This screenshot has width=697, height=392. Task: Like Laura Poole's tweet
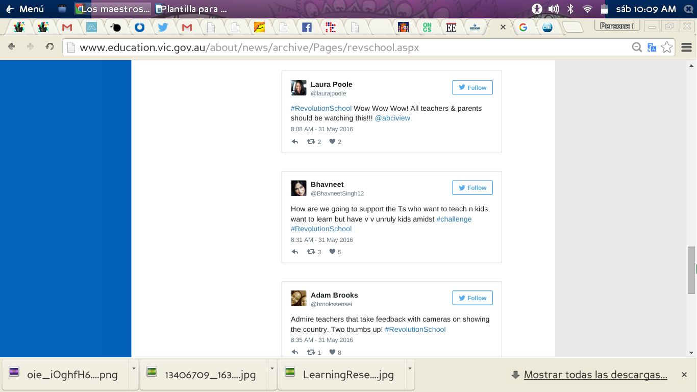332,142
